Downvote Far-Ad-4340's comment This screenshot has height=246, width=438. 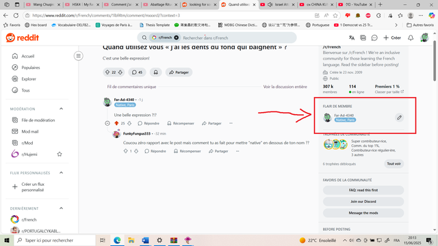coord(129,123)
